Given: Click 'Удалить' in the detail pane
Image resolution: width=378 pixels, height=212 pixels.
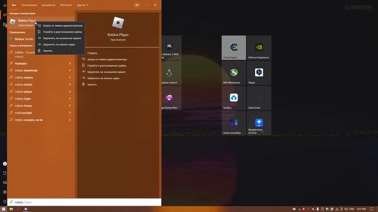Looking at the screenshot, I should pos(92,84).
